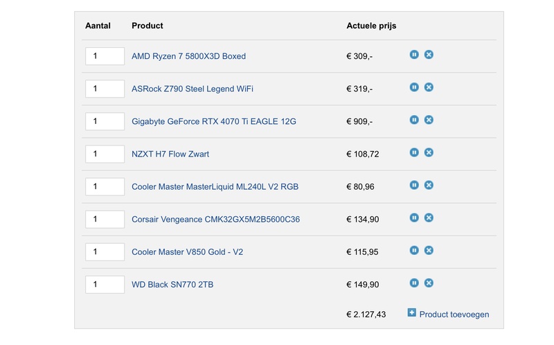Viewport: 554px width, 345px height.
Task: Pause the WD Black SN770 2TB row
Action: pos(414,283)
